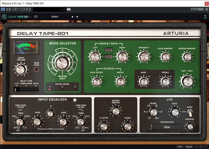Toggle the plugin power activation button

pos(3,9)
